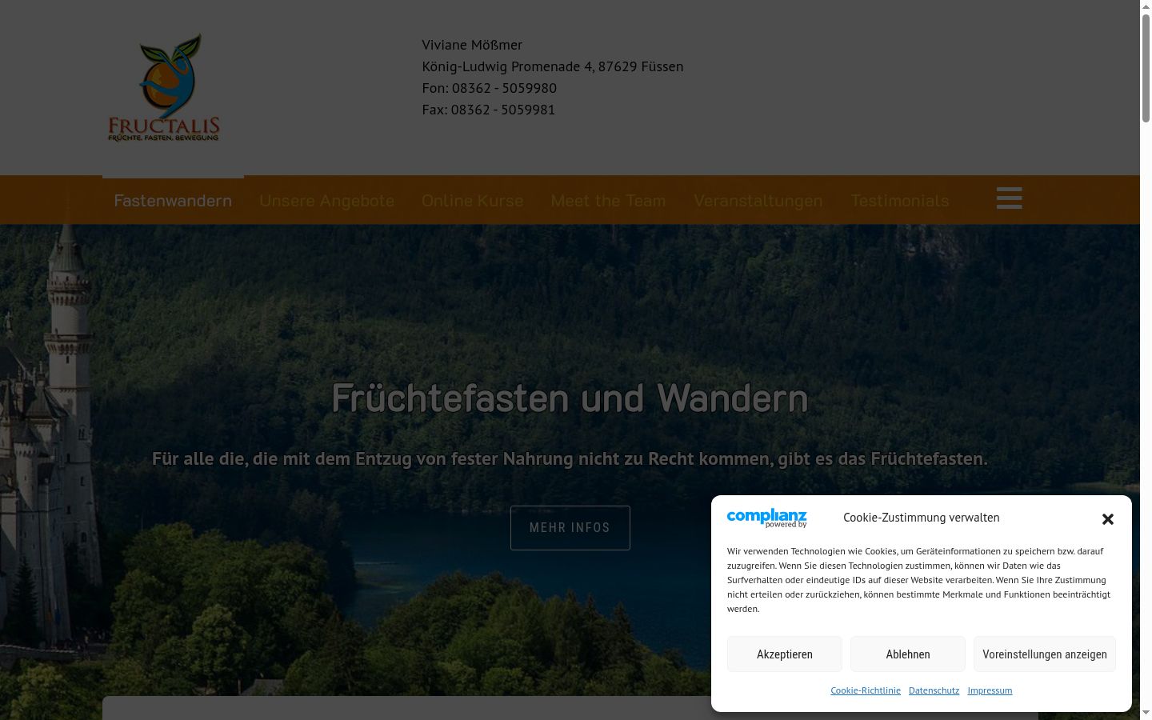The image size is (1152, 720).
Task: Click the scrollbar down arrow
Action: [1146, 713]
